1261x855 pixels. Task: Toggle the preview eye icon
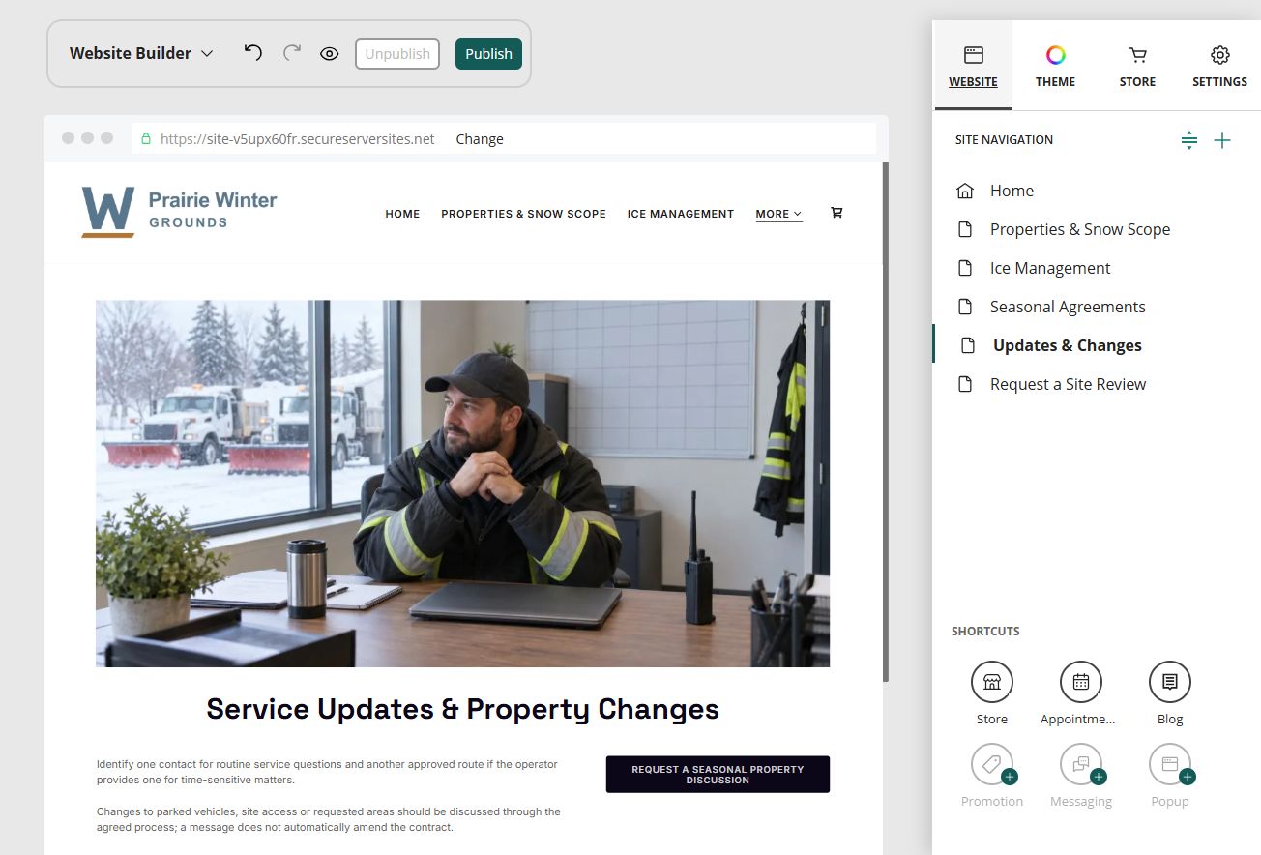click(x=330, y=54)
